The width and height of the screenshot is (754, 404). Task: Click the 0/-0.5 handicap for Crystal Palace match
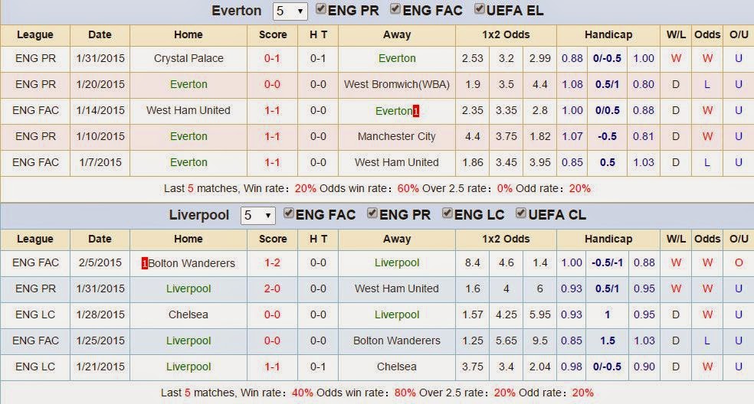[x=607, y=59]
